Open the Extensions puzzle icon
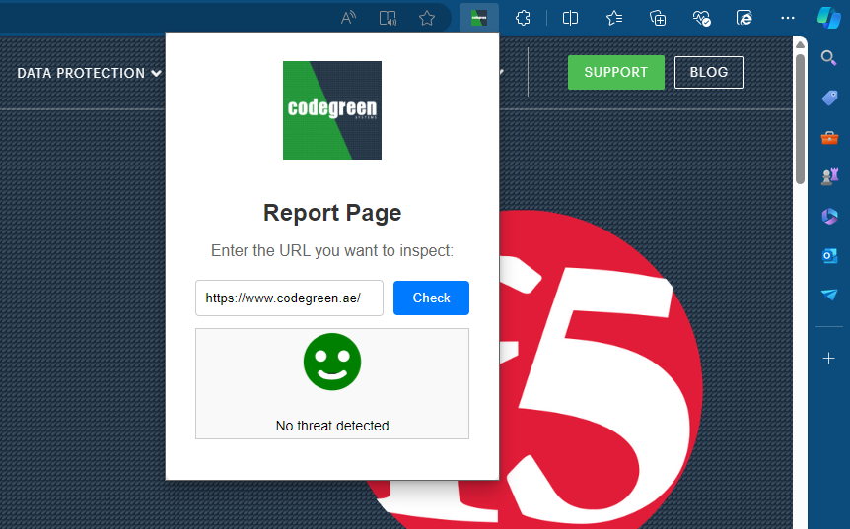 [x=524, y=18]
